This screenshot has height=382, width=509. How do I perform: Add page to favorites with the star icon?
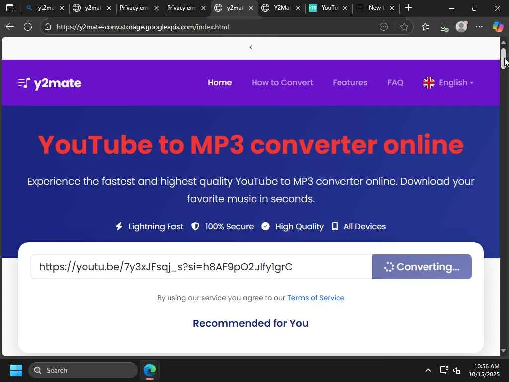pos(404,27)
